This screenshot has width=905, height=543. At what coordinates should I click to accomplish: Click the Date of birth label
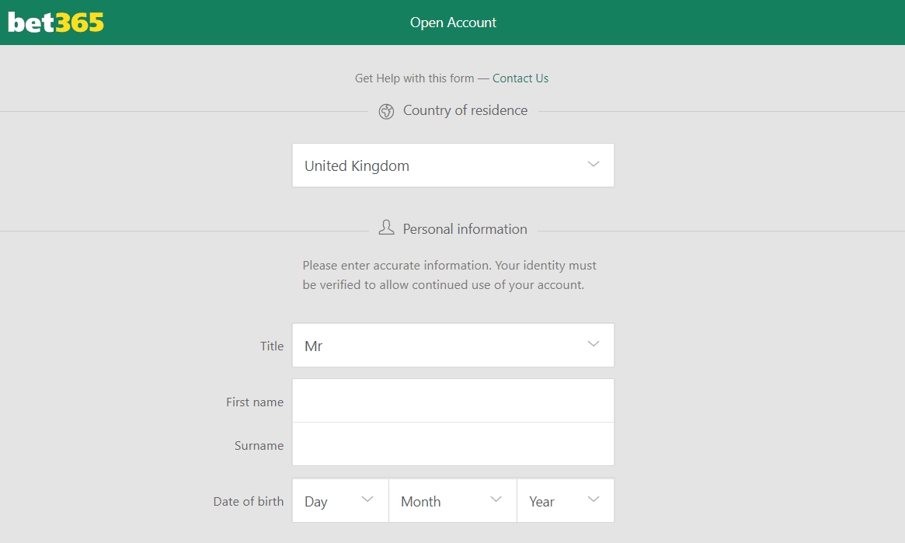tap(249, 502)
